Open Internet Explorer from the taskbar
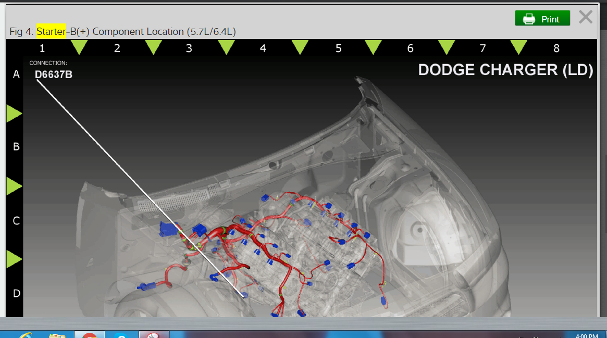Screen dimensions: 607x338 pyautogui.click(x=26, y=335)
